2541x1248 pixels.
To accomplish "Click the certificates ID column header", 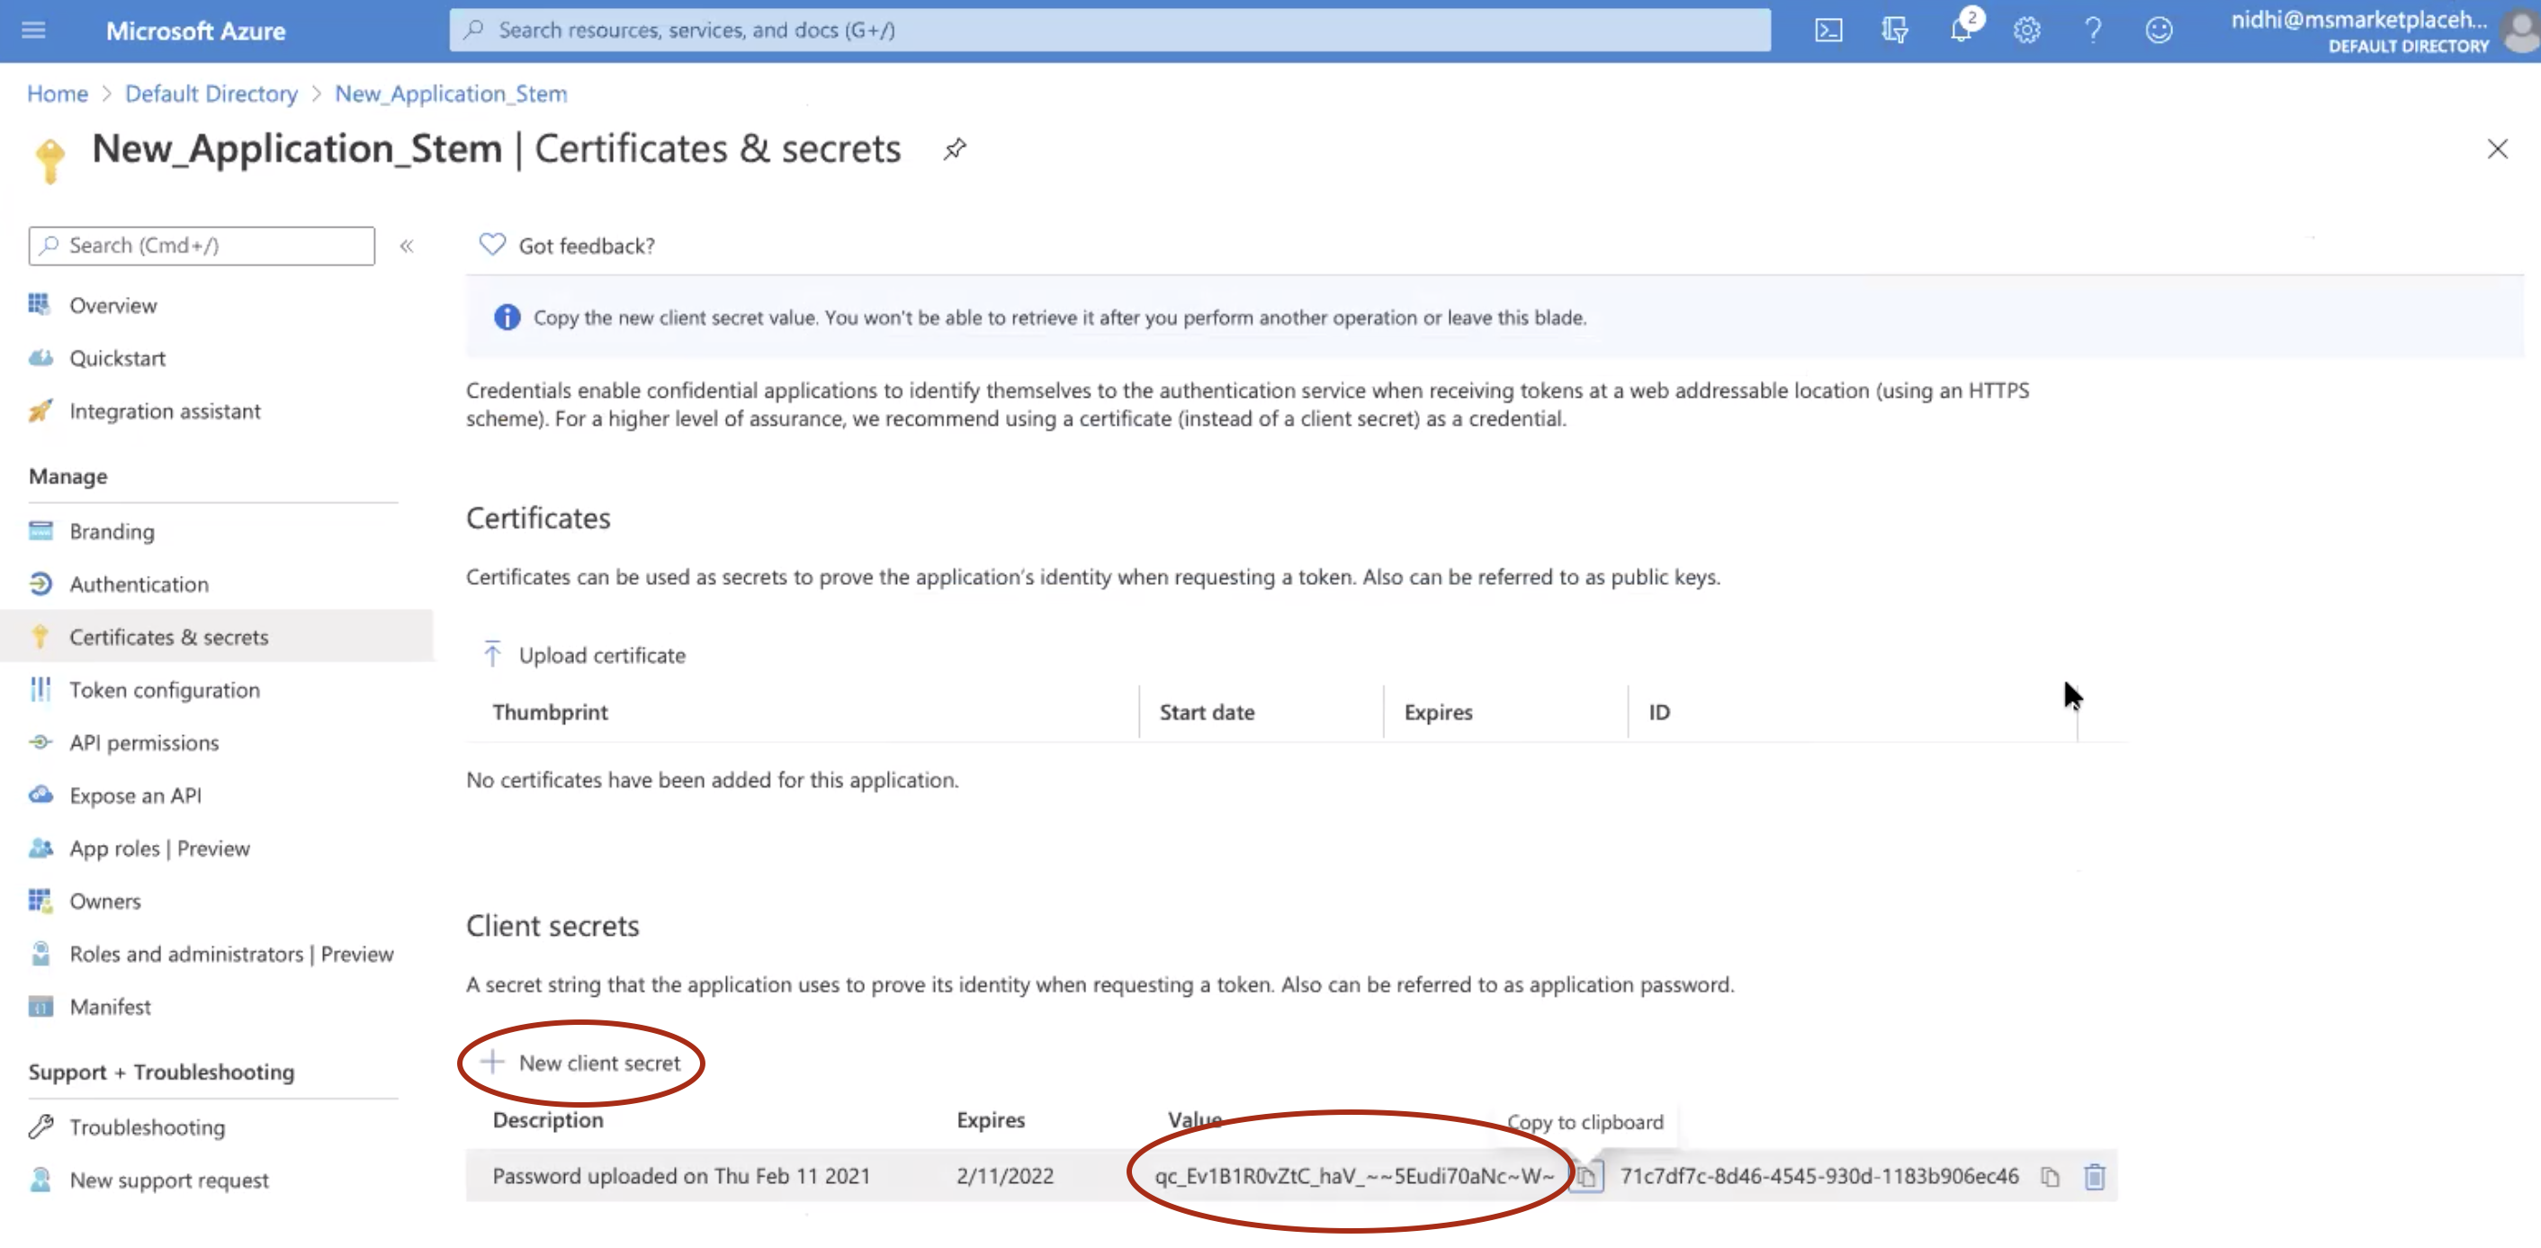I will click(x=1659, y=713).
